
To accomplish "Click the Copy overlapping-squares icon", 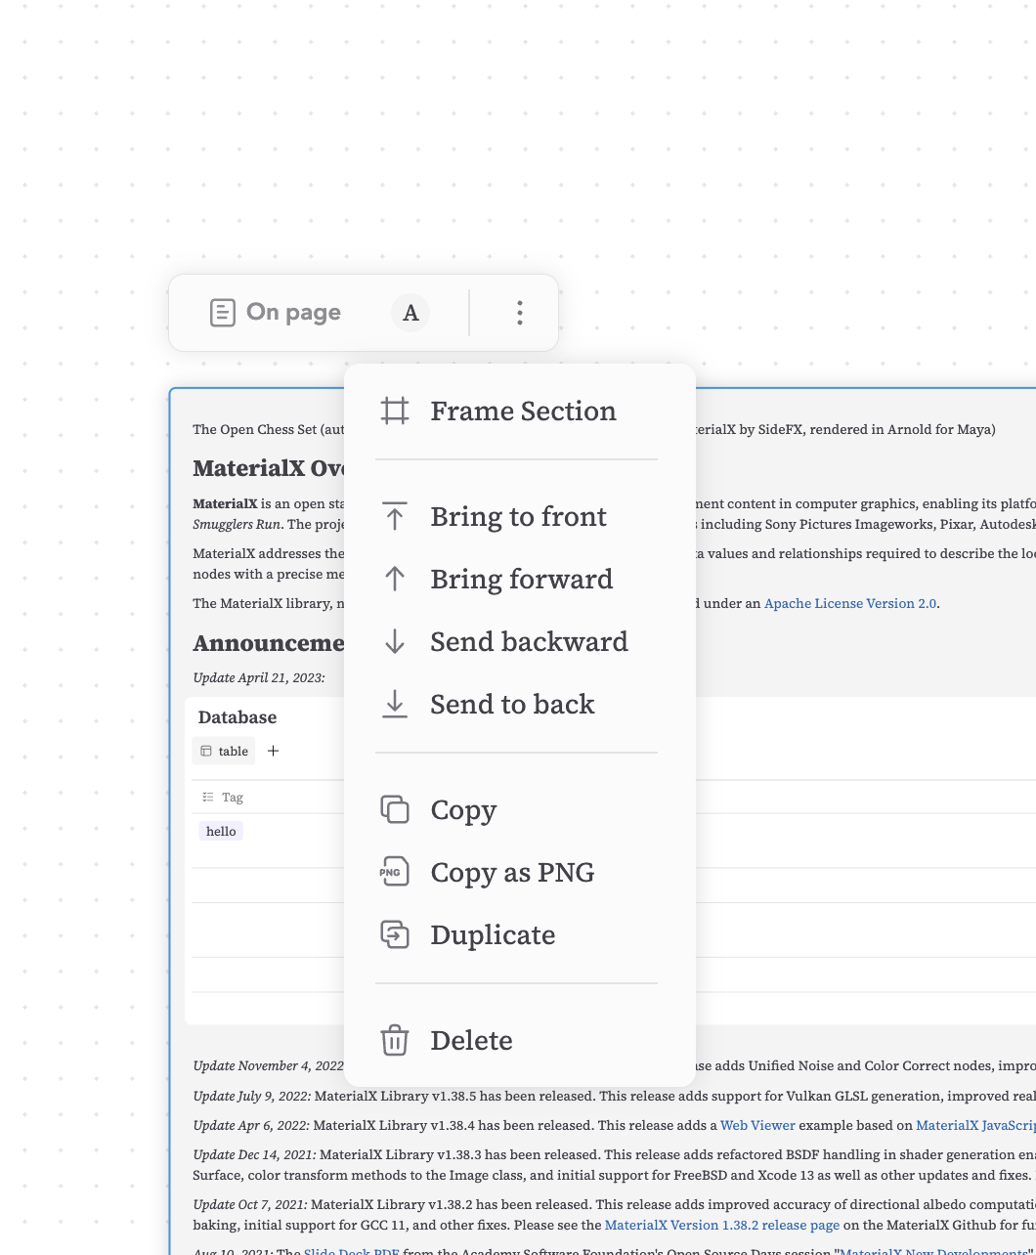I will pyautogui.click(x=395, y=809).
